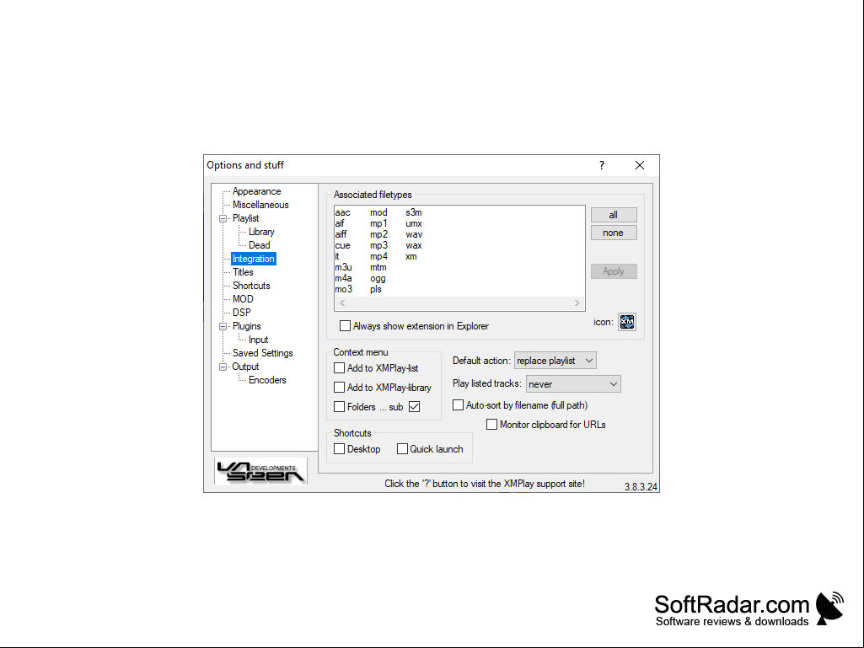Select the mo3 filetype
This screenshot has width=864, height=648.
pos(344,289)
